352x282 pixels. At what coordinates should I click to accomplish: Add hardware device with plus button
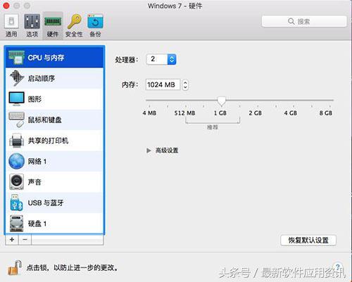coord(12,240)
